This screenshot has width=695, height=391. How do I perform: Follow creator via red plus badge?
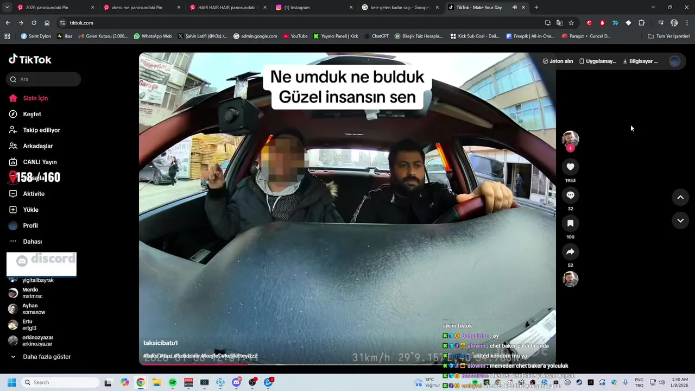coord(570,148)
